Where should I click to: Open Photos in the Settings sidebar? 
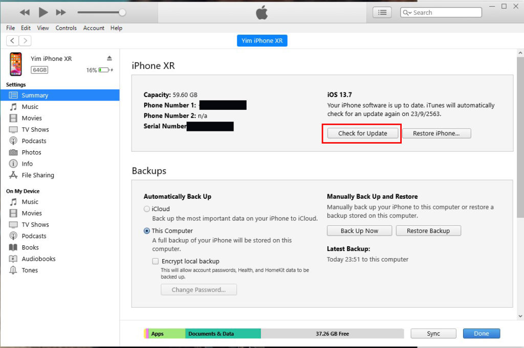tap(31, 152)
